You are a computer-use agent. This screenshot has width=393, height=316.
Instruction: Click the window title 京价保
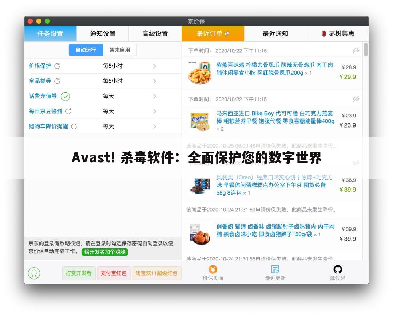click(196, 21)
